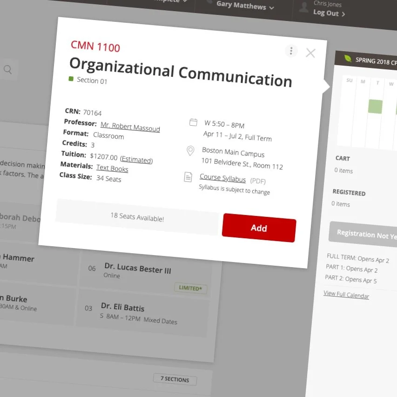397x397 pixels.
Task: Click Apr 11 – Jul 2, Full Term text
Action: tap(237, 136)
